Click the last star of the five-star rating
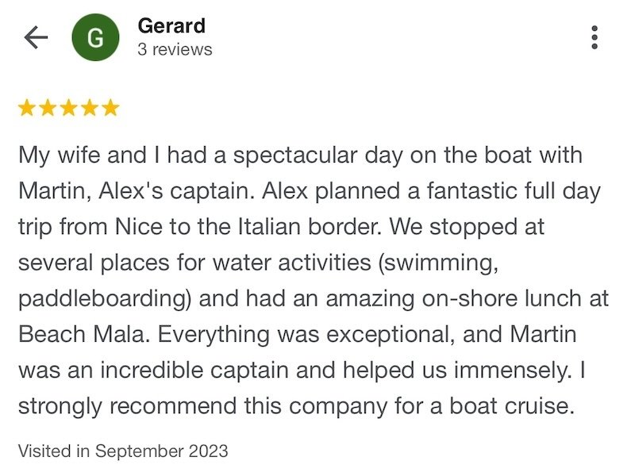The image size is (635, 472). point(111,108)
